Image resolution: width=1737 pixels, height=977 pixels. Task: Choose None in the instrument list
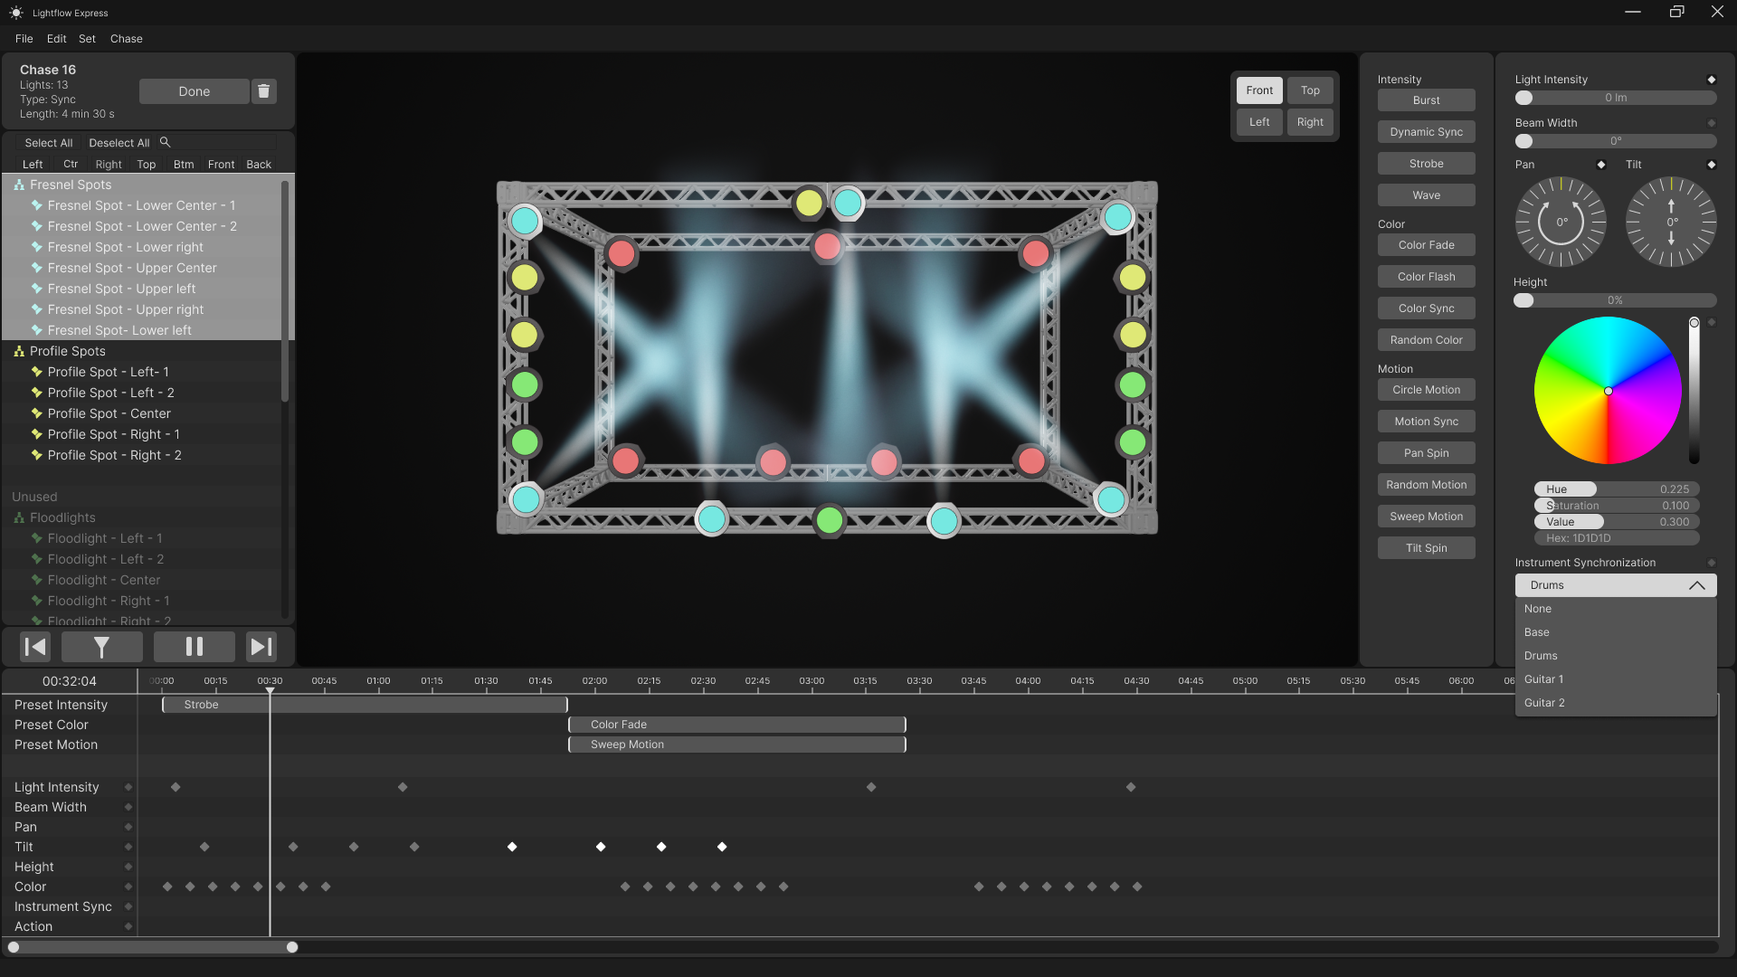click(1615, 609)
